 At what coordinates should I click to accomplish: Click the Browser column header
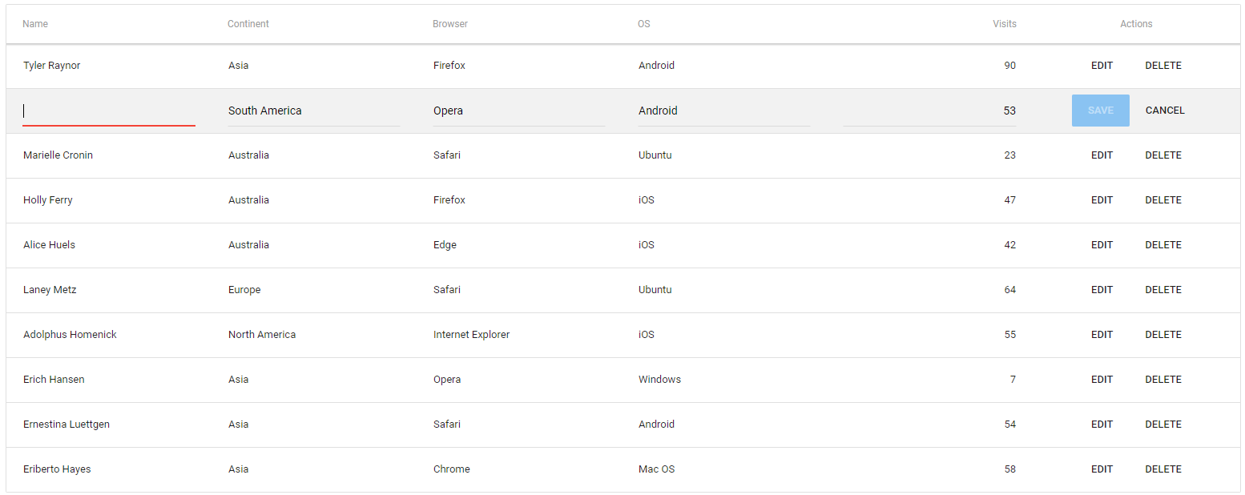tap(450, 24)
